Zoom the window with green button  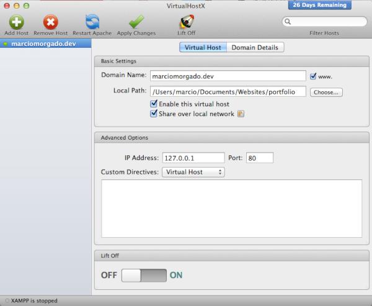click(x=26, y=6)
